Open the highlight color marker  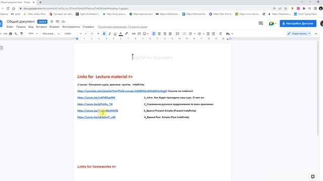(127, 34)
